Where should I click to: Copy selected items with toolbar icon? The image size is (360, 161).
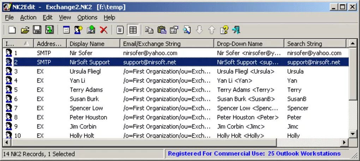(149, 30)
